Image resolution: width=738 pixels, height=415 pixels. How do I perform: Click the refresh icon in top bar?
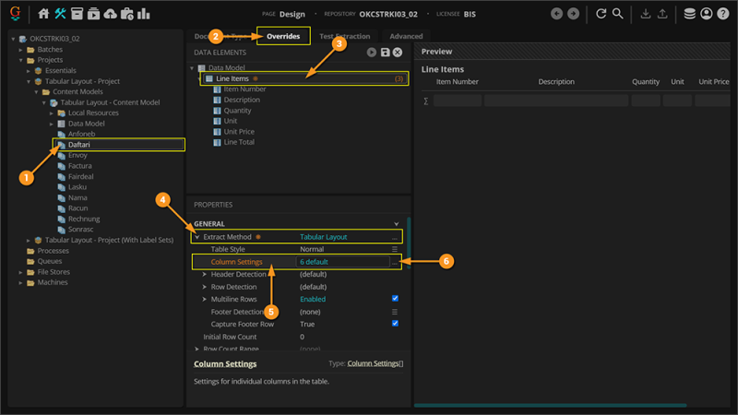click(x=601, y=14)
